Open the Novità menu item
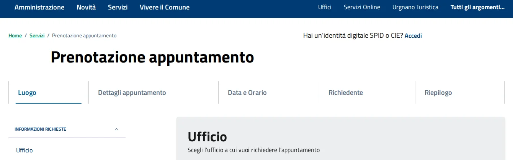The height and width of the screenshot is (160, 513). (86, 7)
